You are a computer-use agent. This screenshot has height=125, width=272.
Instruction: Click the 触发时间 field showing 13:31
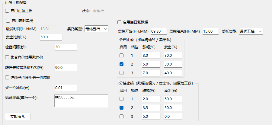click(49, 29)
